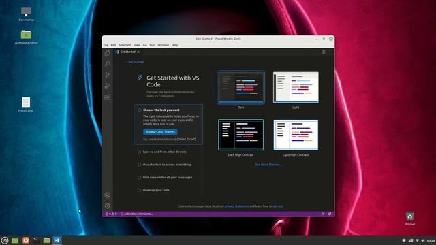436x245 pixels.
Task: Open the Search view in activity bar
Action: pos(108,64)
